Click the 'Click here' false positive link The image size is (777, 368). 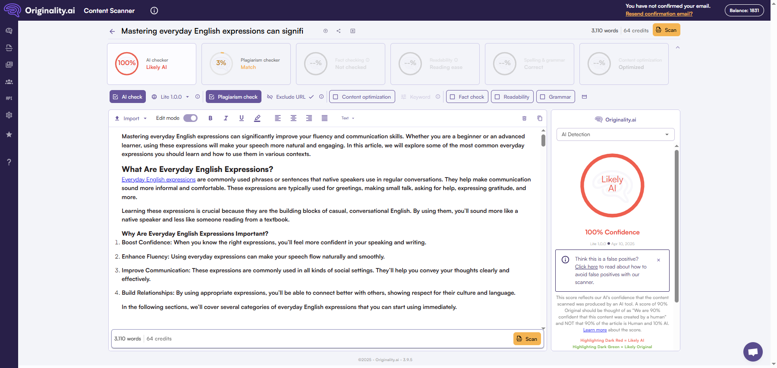[586, 267]
